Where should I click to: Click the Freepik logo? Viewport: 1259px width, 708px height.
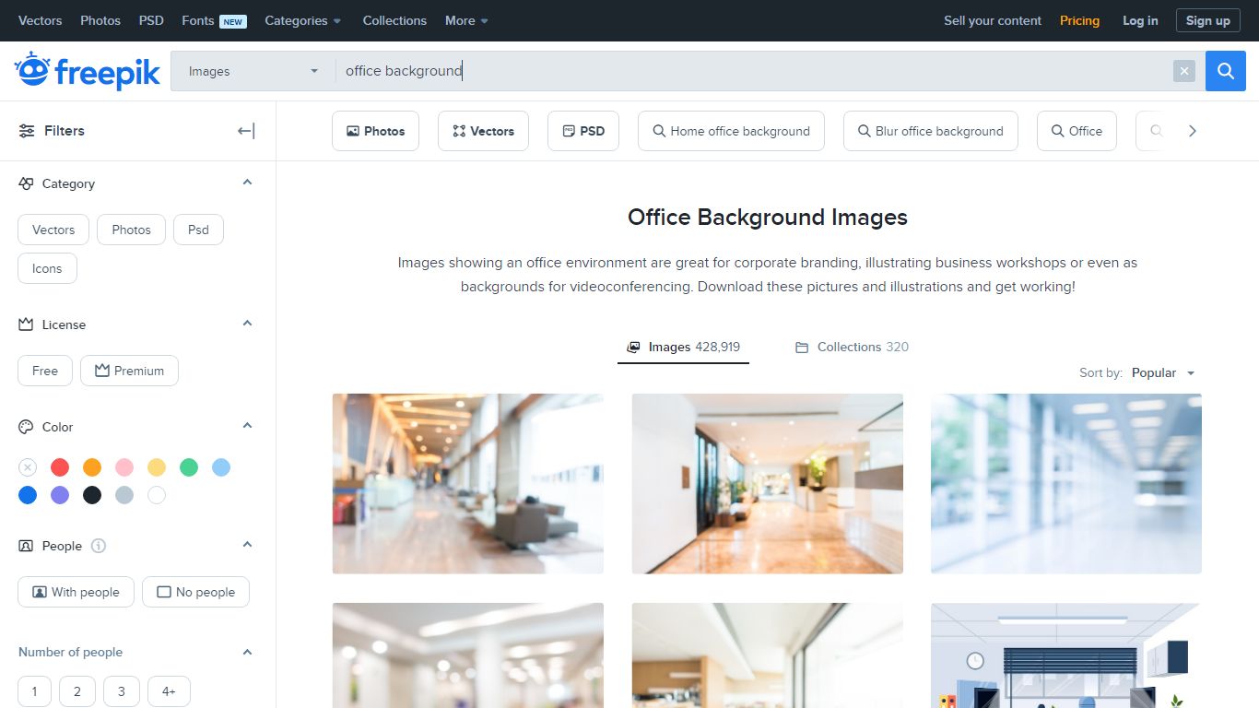pos(88,71)
